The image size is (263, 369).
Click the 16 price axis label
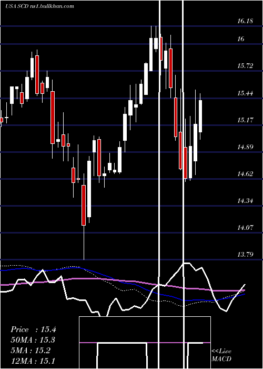pos(241,39)
